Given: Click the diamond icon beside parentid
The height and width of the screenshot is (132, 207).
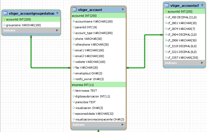Looking at the screenshot, I should 74,27.
